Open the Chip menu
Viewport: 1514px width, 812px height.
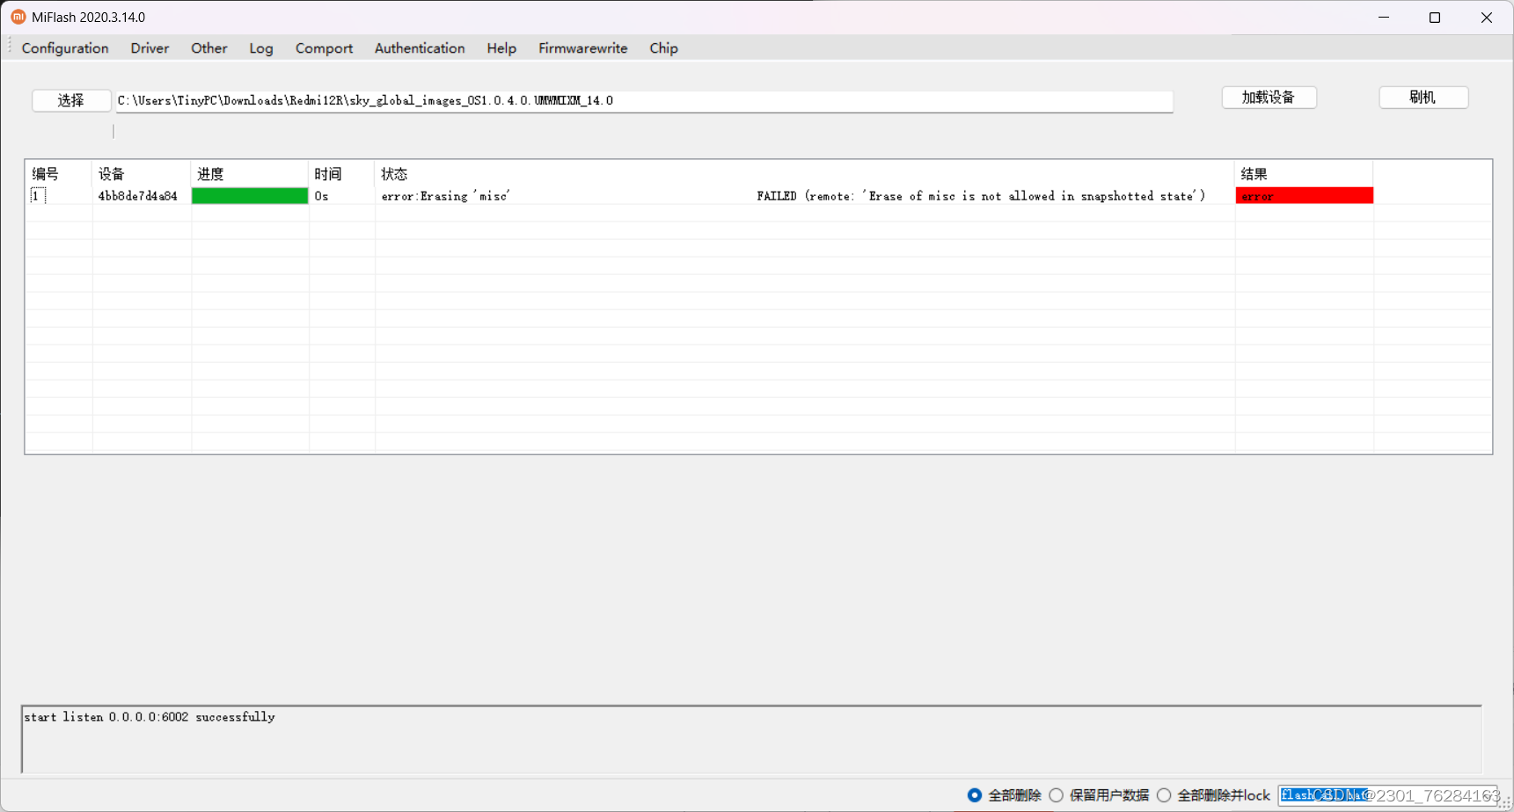tap(663, 48)
